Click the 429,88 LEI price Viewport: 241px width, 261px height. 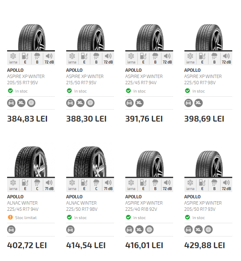pos(204,245)
